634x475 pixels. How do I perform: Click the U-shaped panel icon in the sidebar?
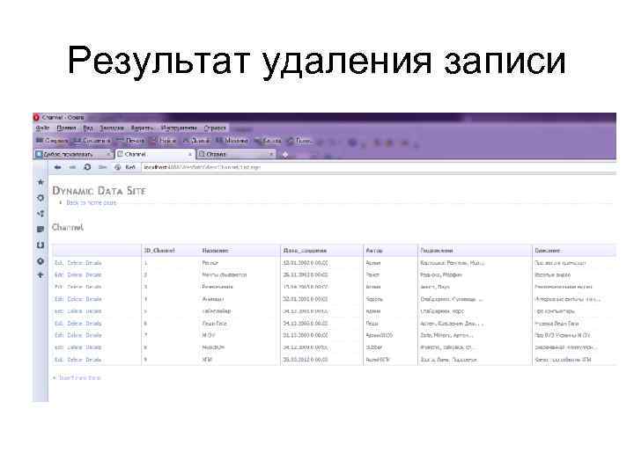pos(41,245)
